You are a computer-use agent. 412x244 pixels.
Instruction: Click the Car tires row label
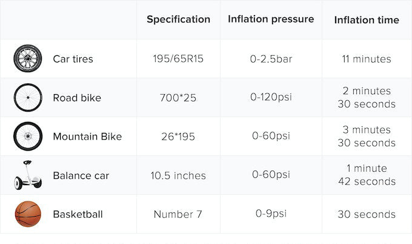pos(73,59)
